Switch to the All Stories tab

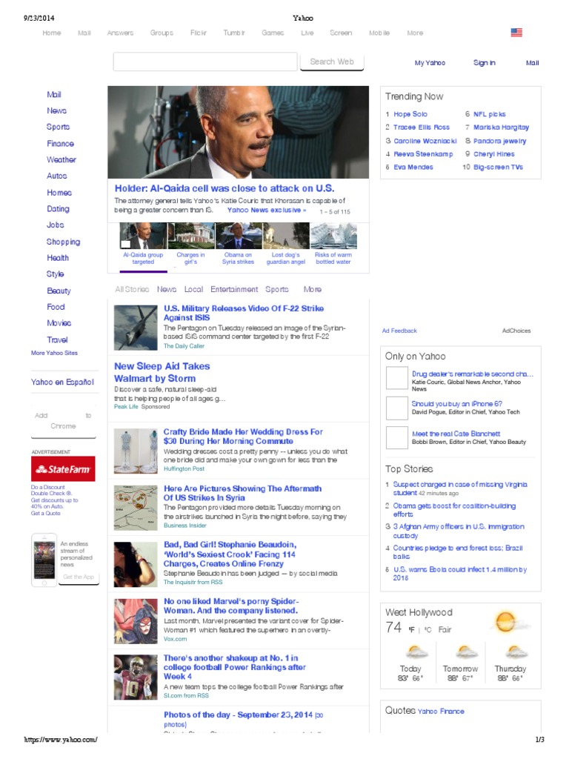click(x=132, y=289)
